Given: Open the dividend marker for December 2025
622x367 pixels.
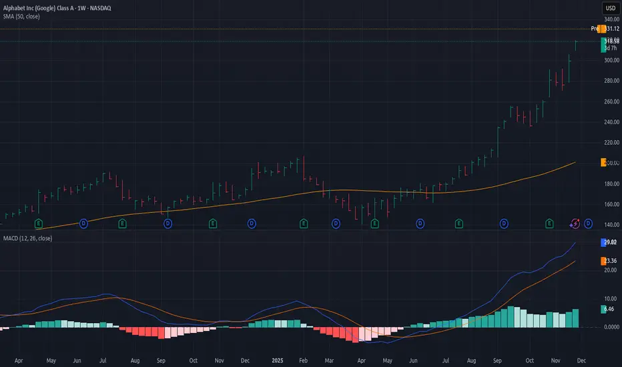Looking at the screenshot, I should click(588, 224).
